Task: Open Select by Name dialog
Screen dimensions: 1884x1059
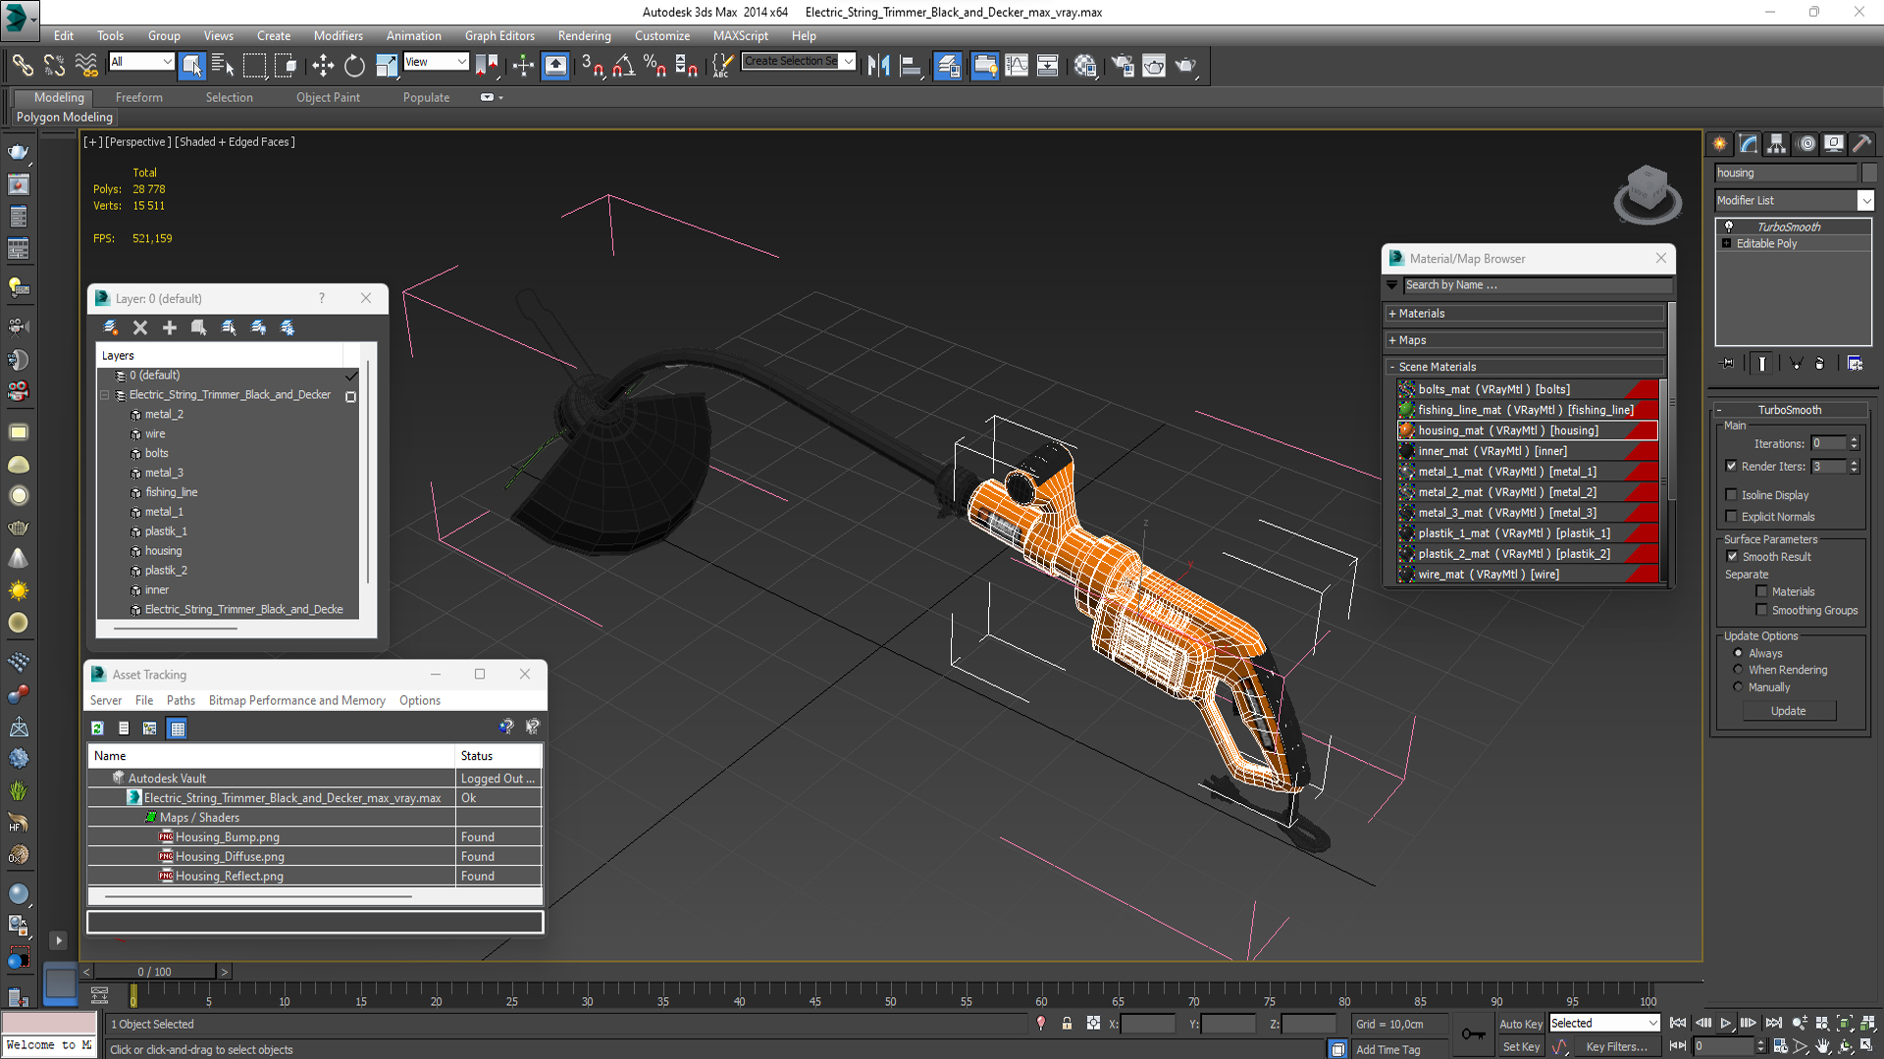Action: pyautogui.click(x=223, y=66)
